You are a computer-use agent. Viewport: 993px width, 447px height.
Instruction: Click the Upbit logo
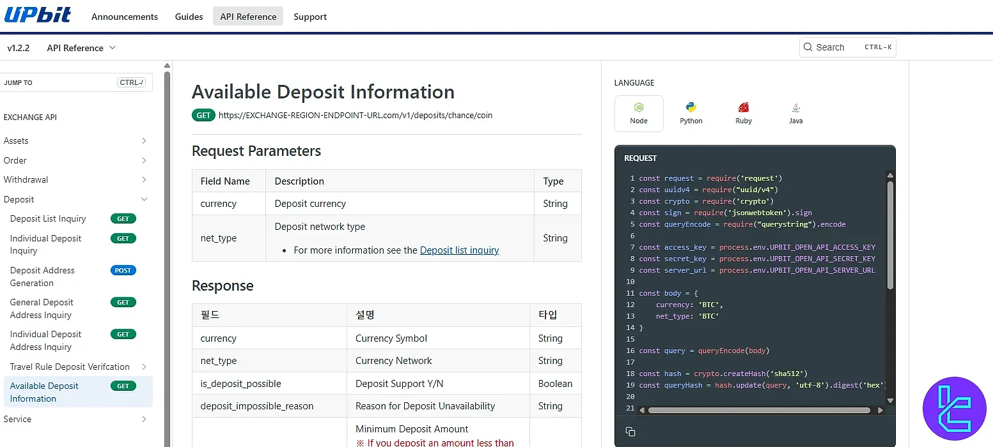pos(38,15)
